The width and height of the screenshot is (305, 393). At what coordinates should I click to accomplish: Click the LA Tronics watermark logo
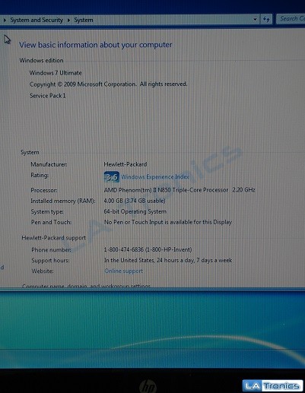point(272,386)
